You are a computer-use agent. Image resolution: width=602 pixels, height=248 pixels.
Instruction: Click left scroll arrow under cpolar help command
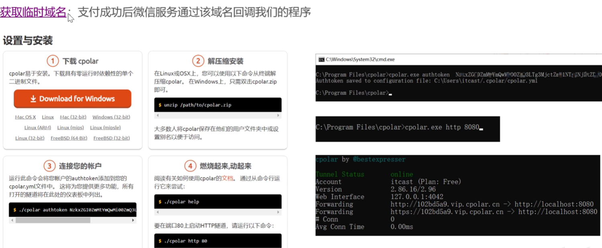pyautogui.click(x=157, y=212)
